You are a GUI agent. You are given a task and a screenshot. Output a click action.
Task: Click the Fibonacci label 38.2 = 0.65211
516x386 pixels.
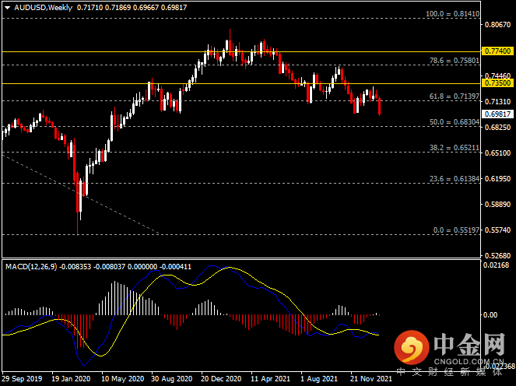pos(455,147)
